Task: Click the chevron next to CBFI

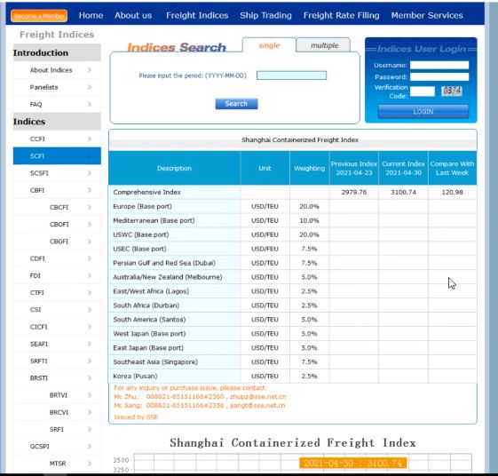Action: [90, 190]
